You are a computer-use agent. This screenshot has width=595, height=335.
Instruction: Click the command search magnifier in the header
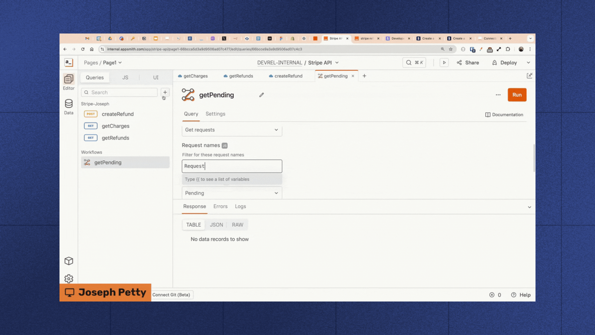409,62
